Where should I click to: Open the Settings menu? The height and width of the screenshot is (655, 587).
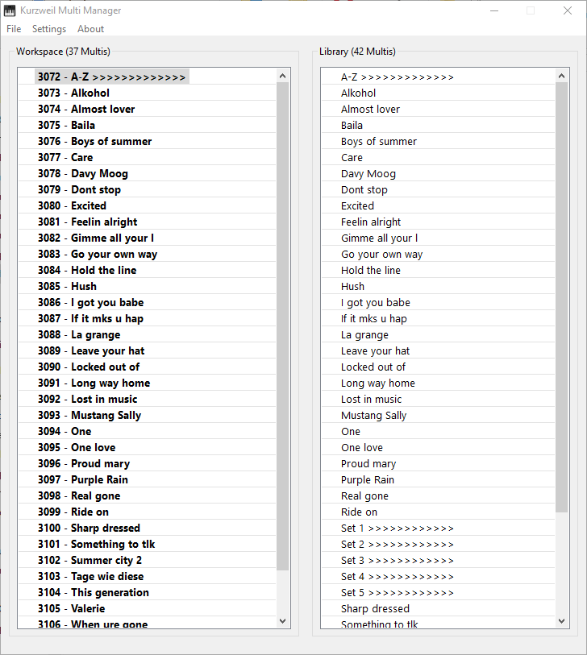tap(49, 29)
